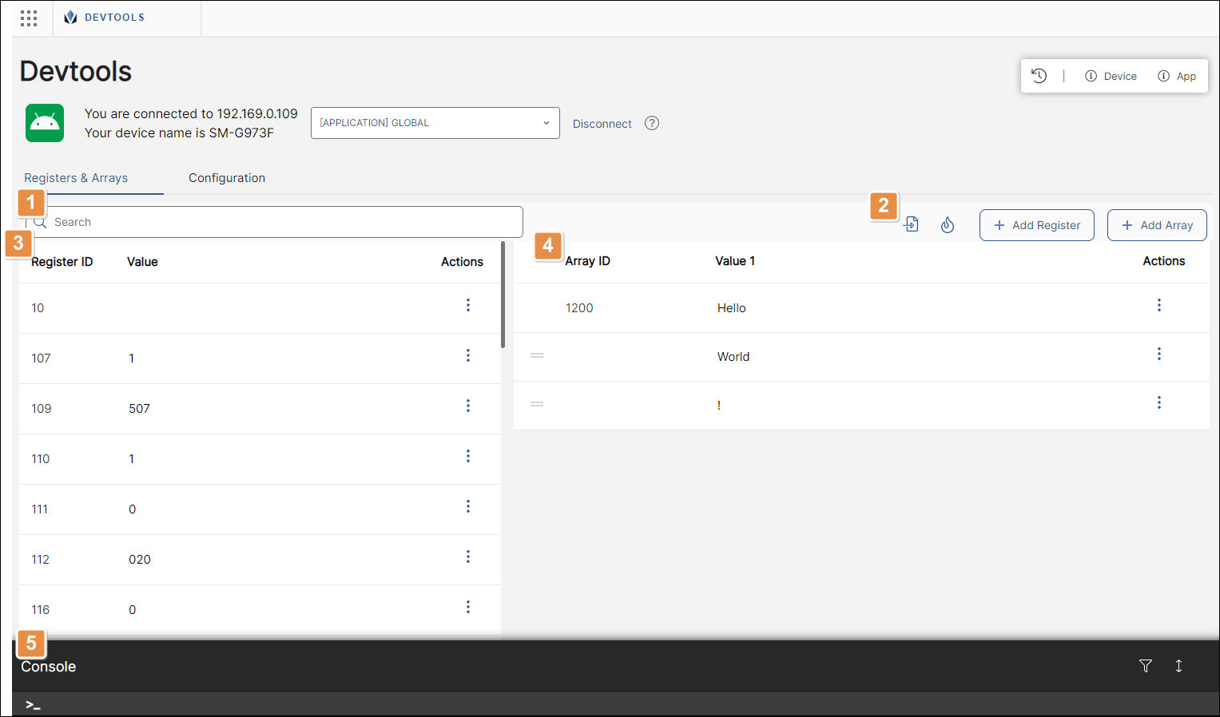Click the flame icon in toolbar
Image resolution: width=1220 pixels, height=717 pixels.
(948, 225)
